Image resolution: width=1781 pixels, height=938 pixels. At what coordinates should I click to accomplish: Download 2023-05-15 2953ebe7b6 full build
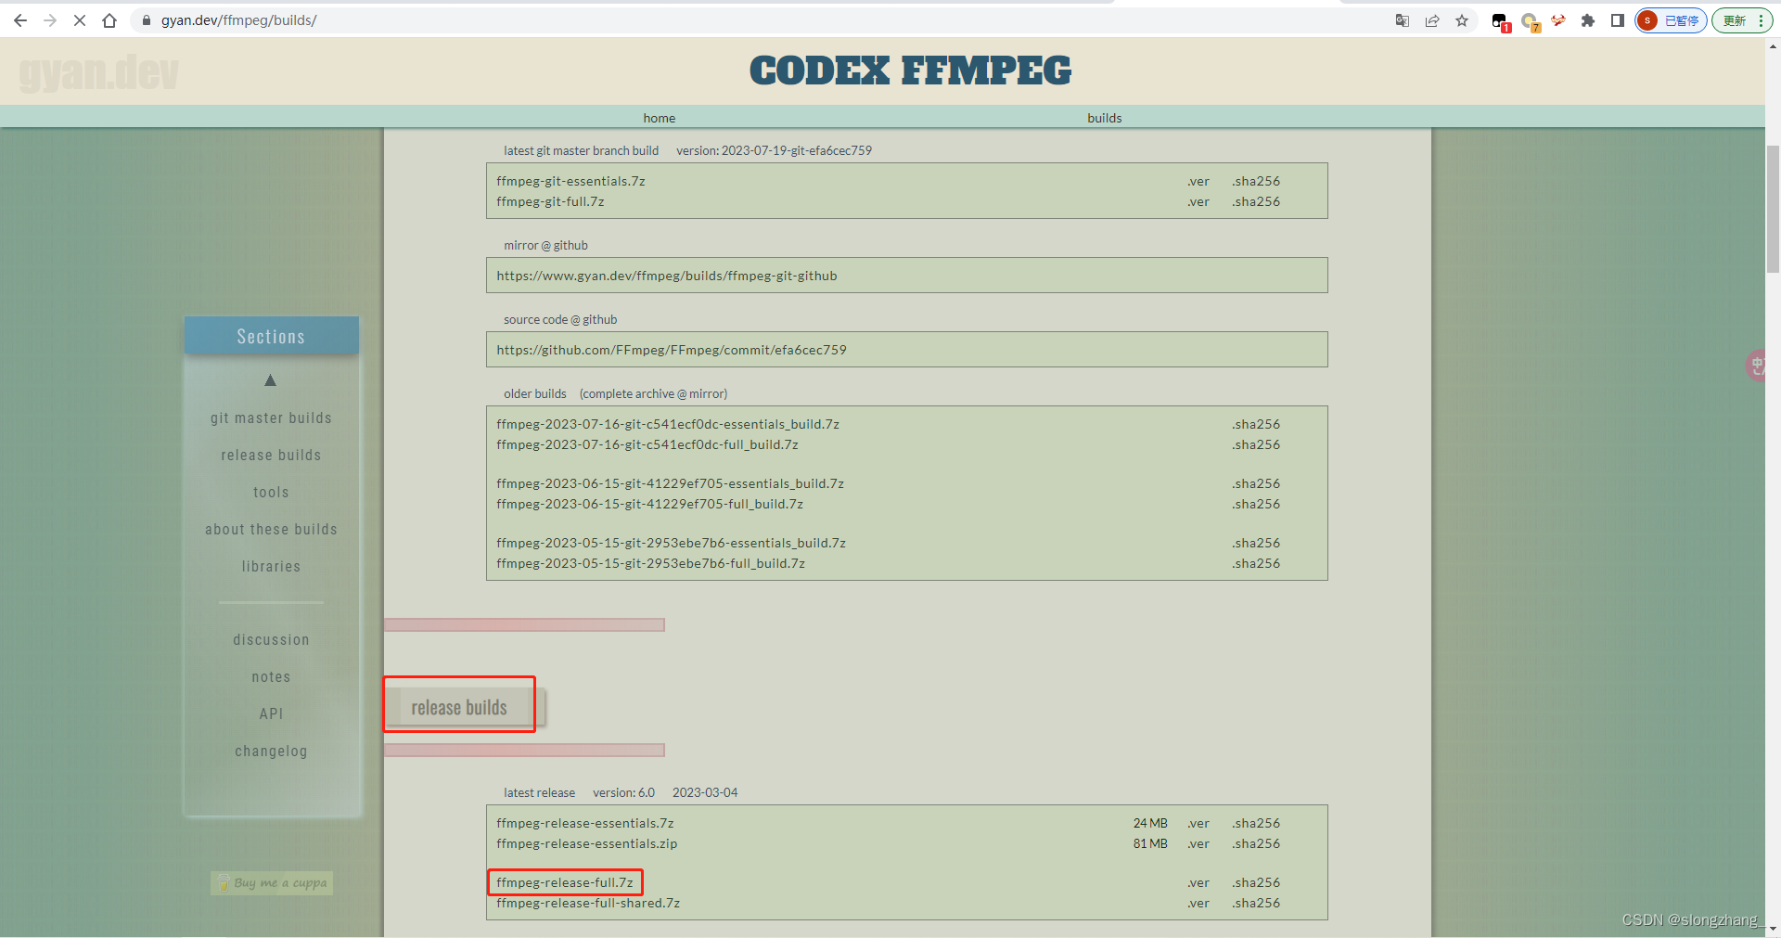(650, 563)
